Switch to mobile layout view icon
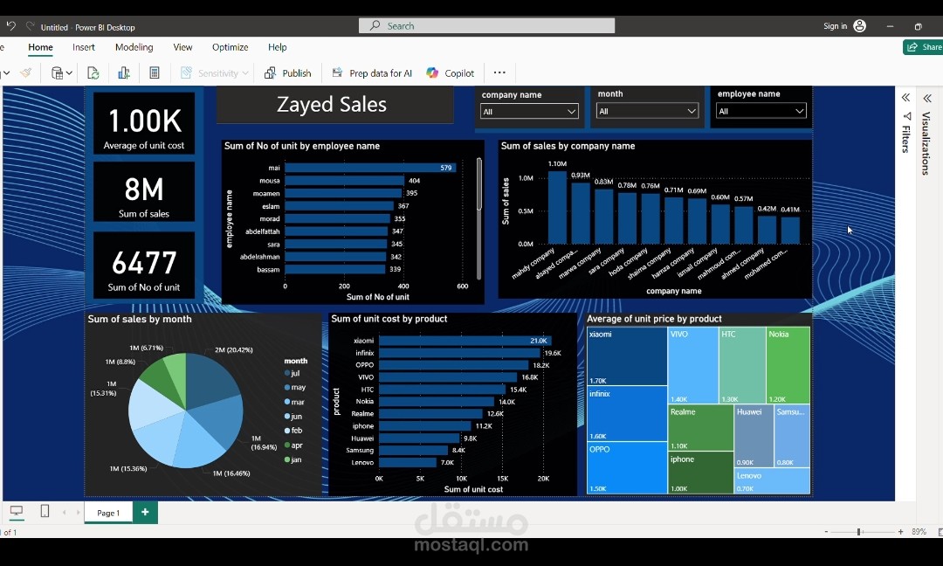The image size is (943, 566). pos(45,511)
